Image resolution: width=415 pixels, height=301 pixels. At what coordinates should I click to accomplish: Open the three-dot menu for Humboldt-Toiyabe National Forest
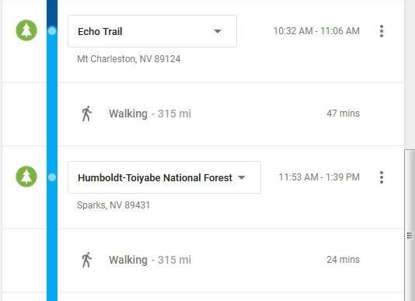382,177
